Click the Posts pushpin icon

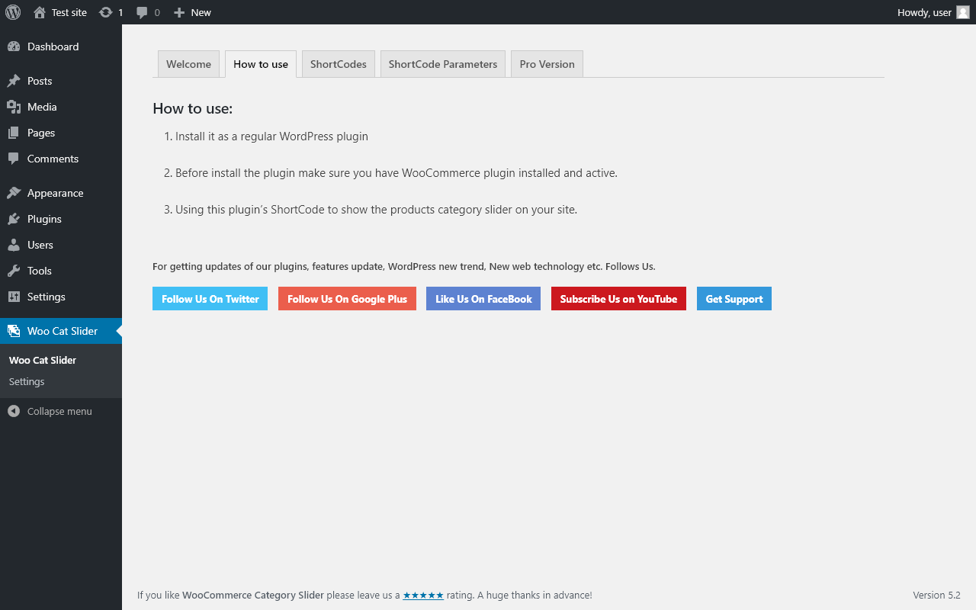[14, 81]
